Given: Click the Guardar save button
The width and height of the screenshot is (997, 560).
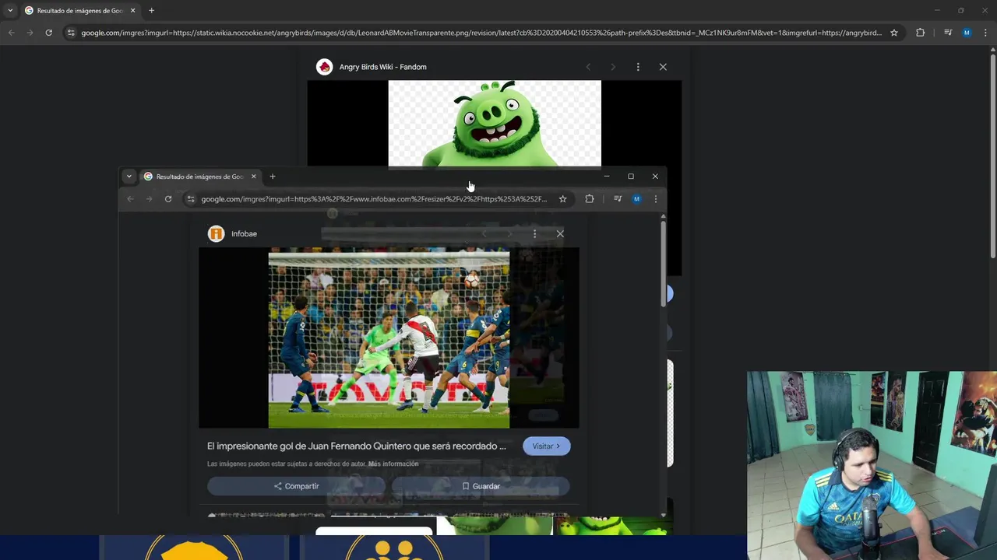Looking at the screenshot, I should tap(481, 486).
